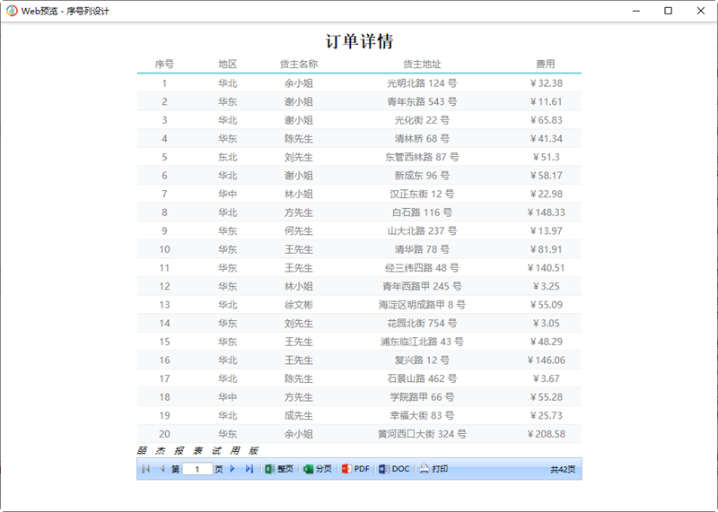718x512 pixels.
Task: Go to the previous page arrow
Action: pos(162,469)
